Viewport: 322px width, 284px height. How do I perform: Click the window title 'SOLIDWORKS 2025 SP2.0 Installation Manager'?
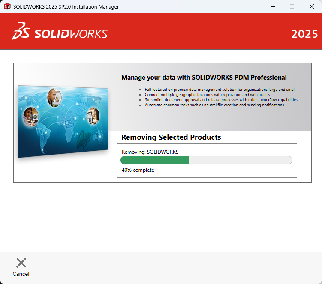[66, 7]
